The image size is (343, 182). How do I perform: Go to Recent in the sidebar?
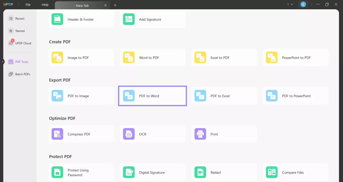click(20, 18)
